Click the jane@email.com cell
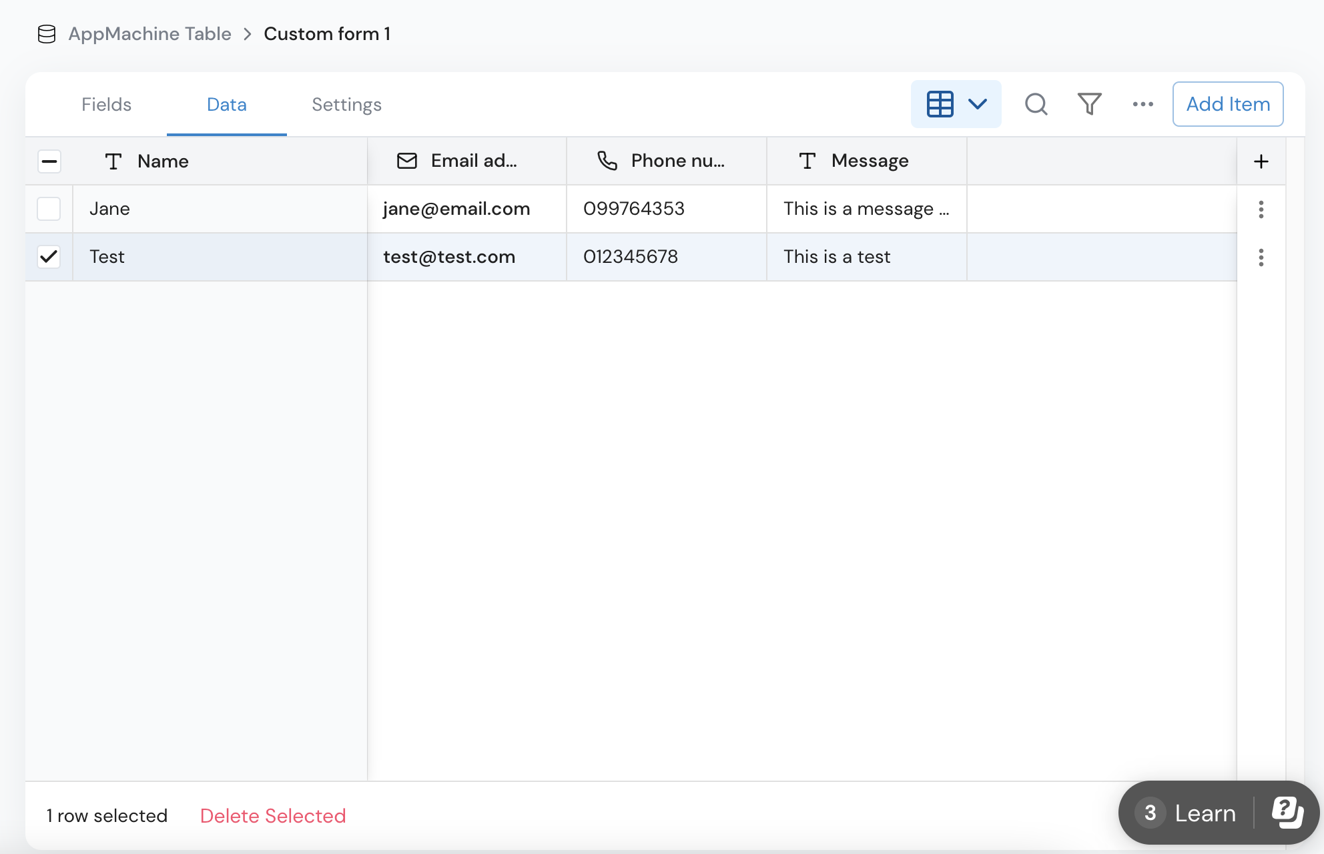 [456, 209]
